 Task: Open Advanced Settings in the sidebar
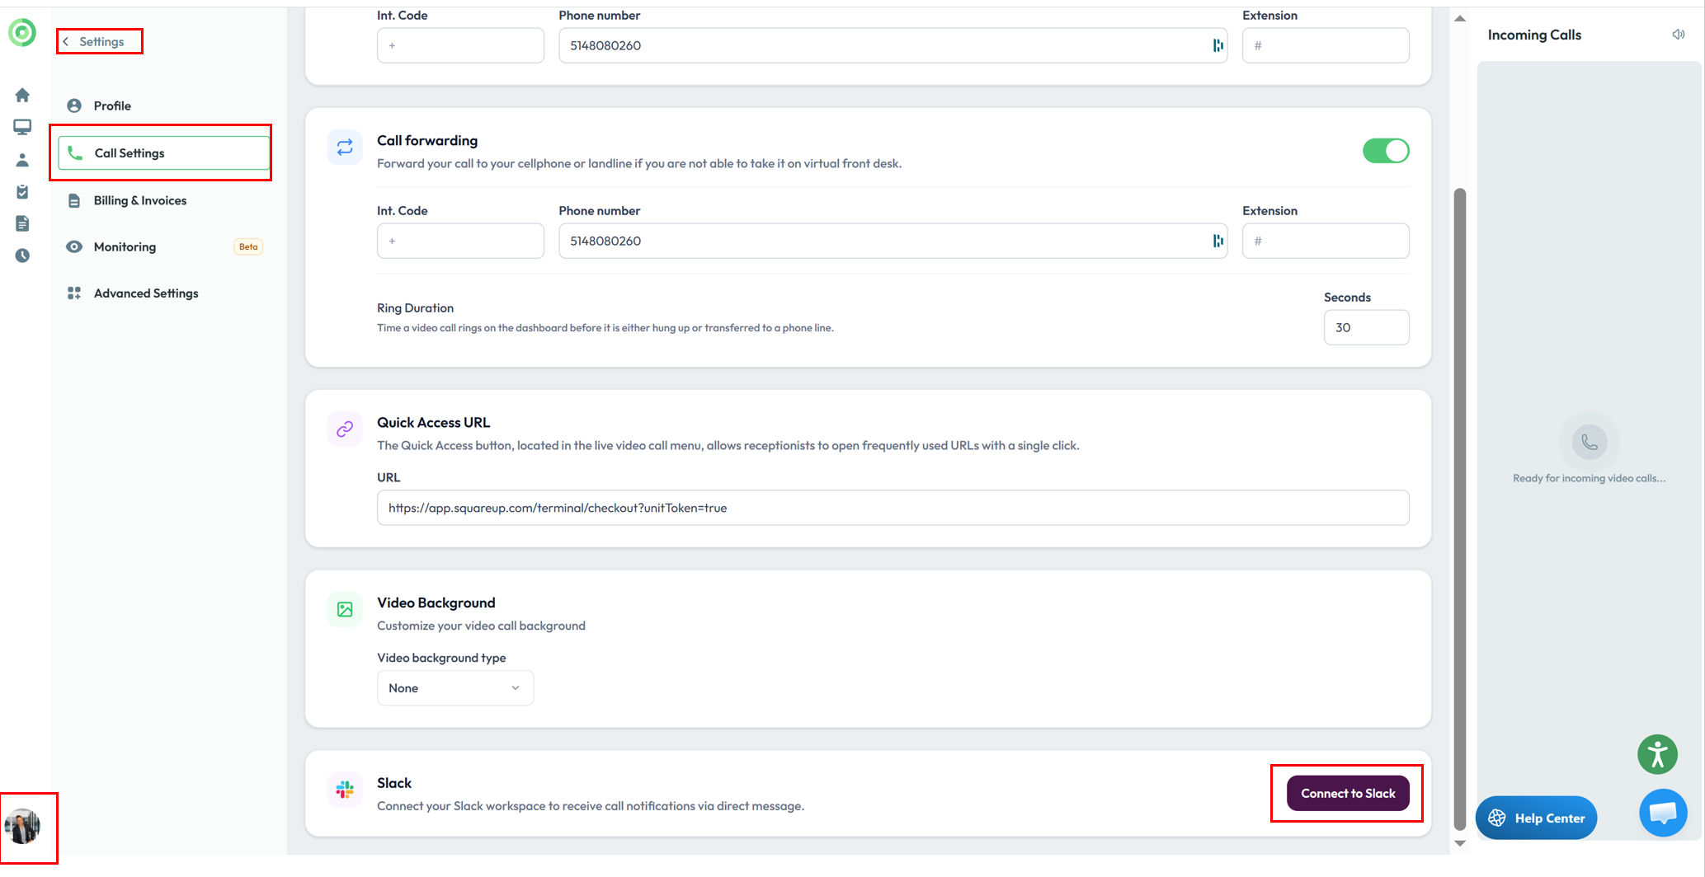pyautogui.click(x=145, y=293)
